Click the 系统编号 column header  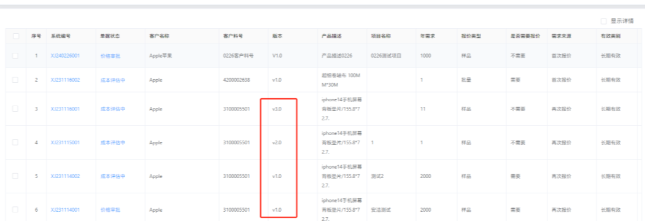(61, 36)
